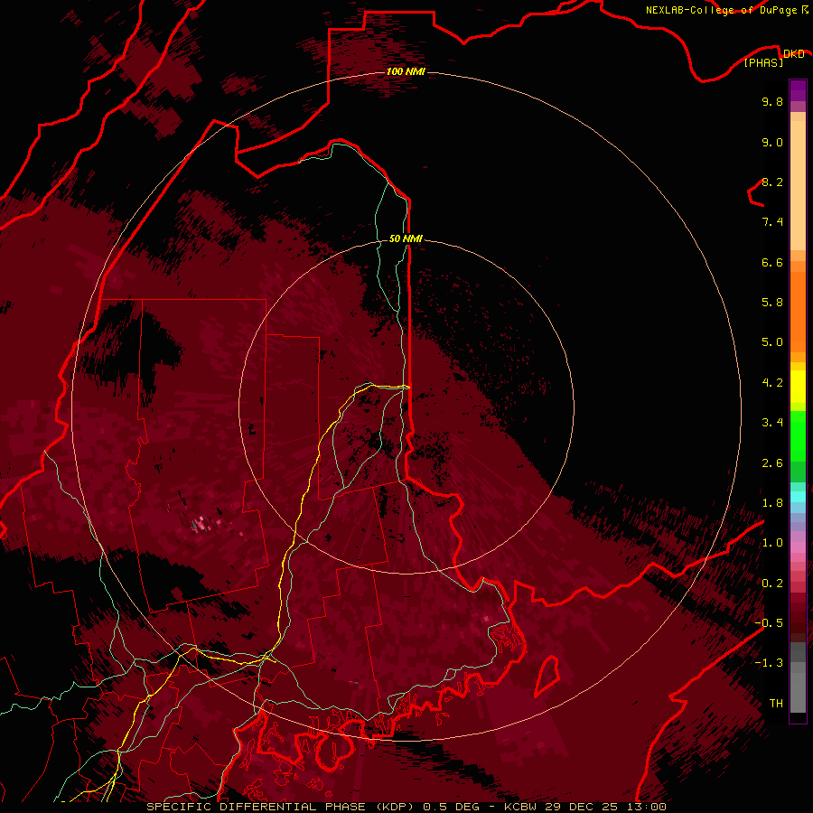Click the 1.8 value on the color scale
813x813 pixels.
pos(772,503)
